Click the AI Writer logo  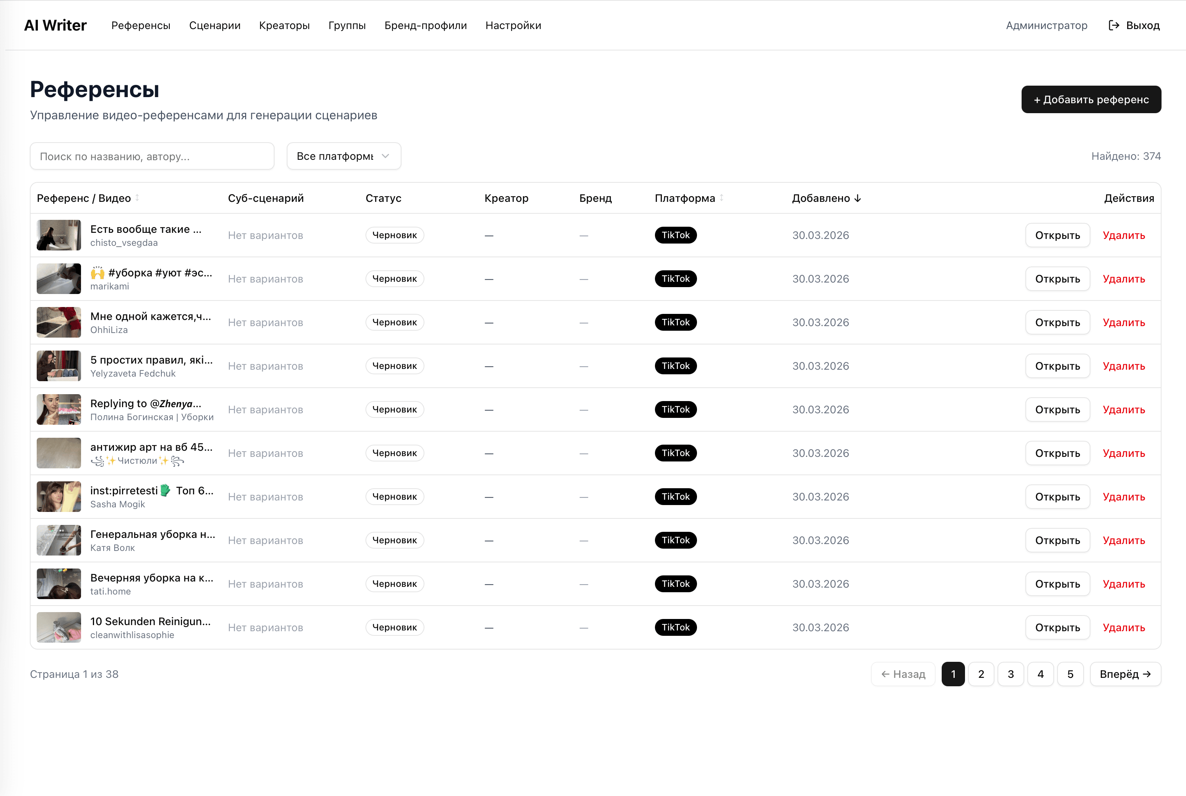coord(55,25)
